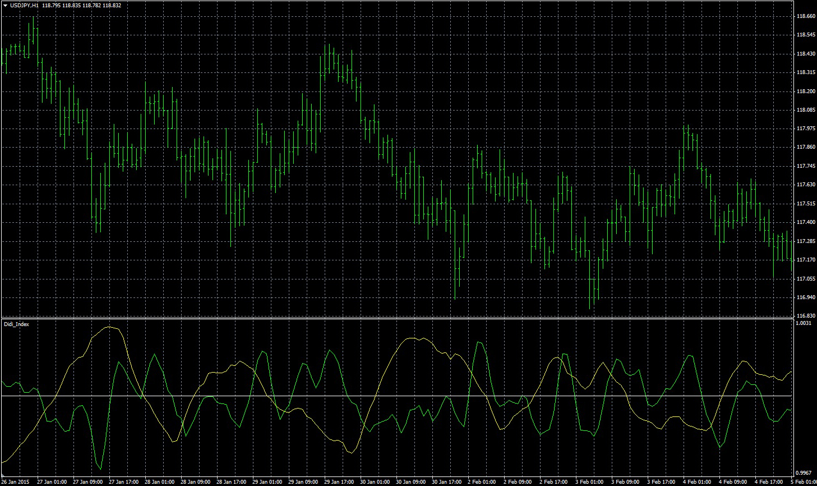Click the 0.9967 indicator scale value
Image resolution: width=817 pixels, height=486 pixels.
(x=804, y=473)
